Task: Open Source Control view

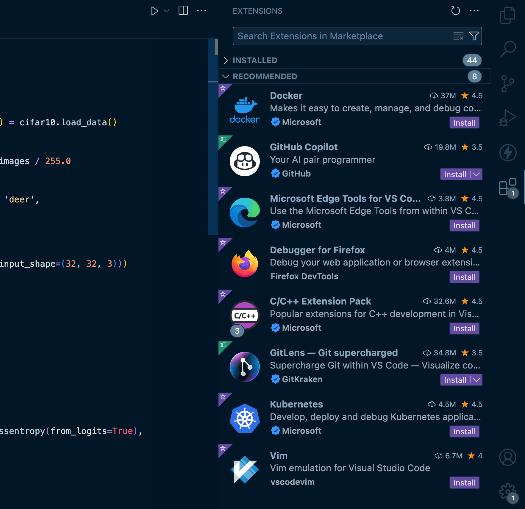Action: click(507, 84)
